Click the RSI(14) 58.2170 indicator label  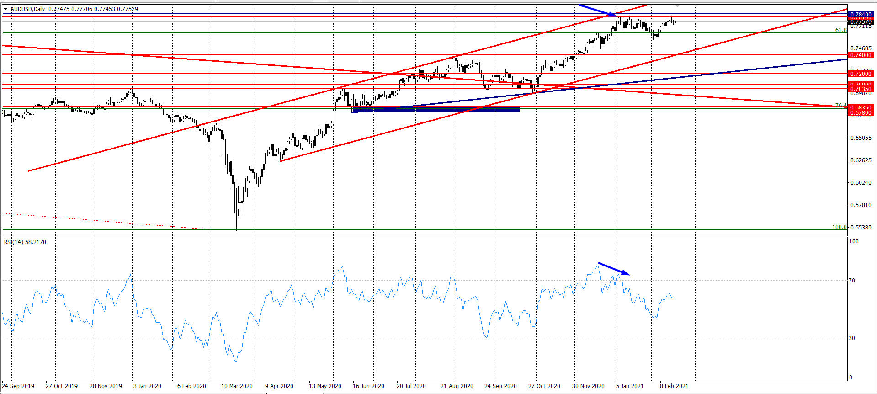pyautogui.click(x=25, y=242)
